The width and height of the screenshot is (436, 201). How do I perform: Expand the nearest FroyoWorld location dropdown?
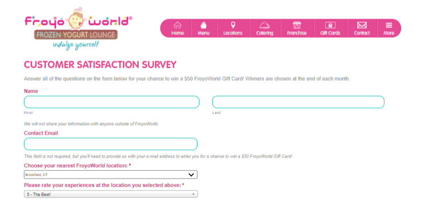110,175
